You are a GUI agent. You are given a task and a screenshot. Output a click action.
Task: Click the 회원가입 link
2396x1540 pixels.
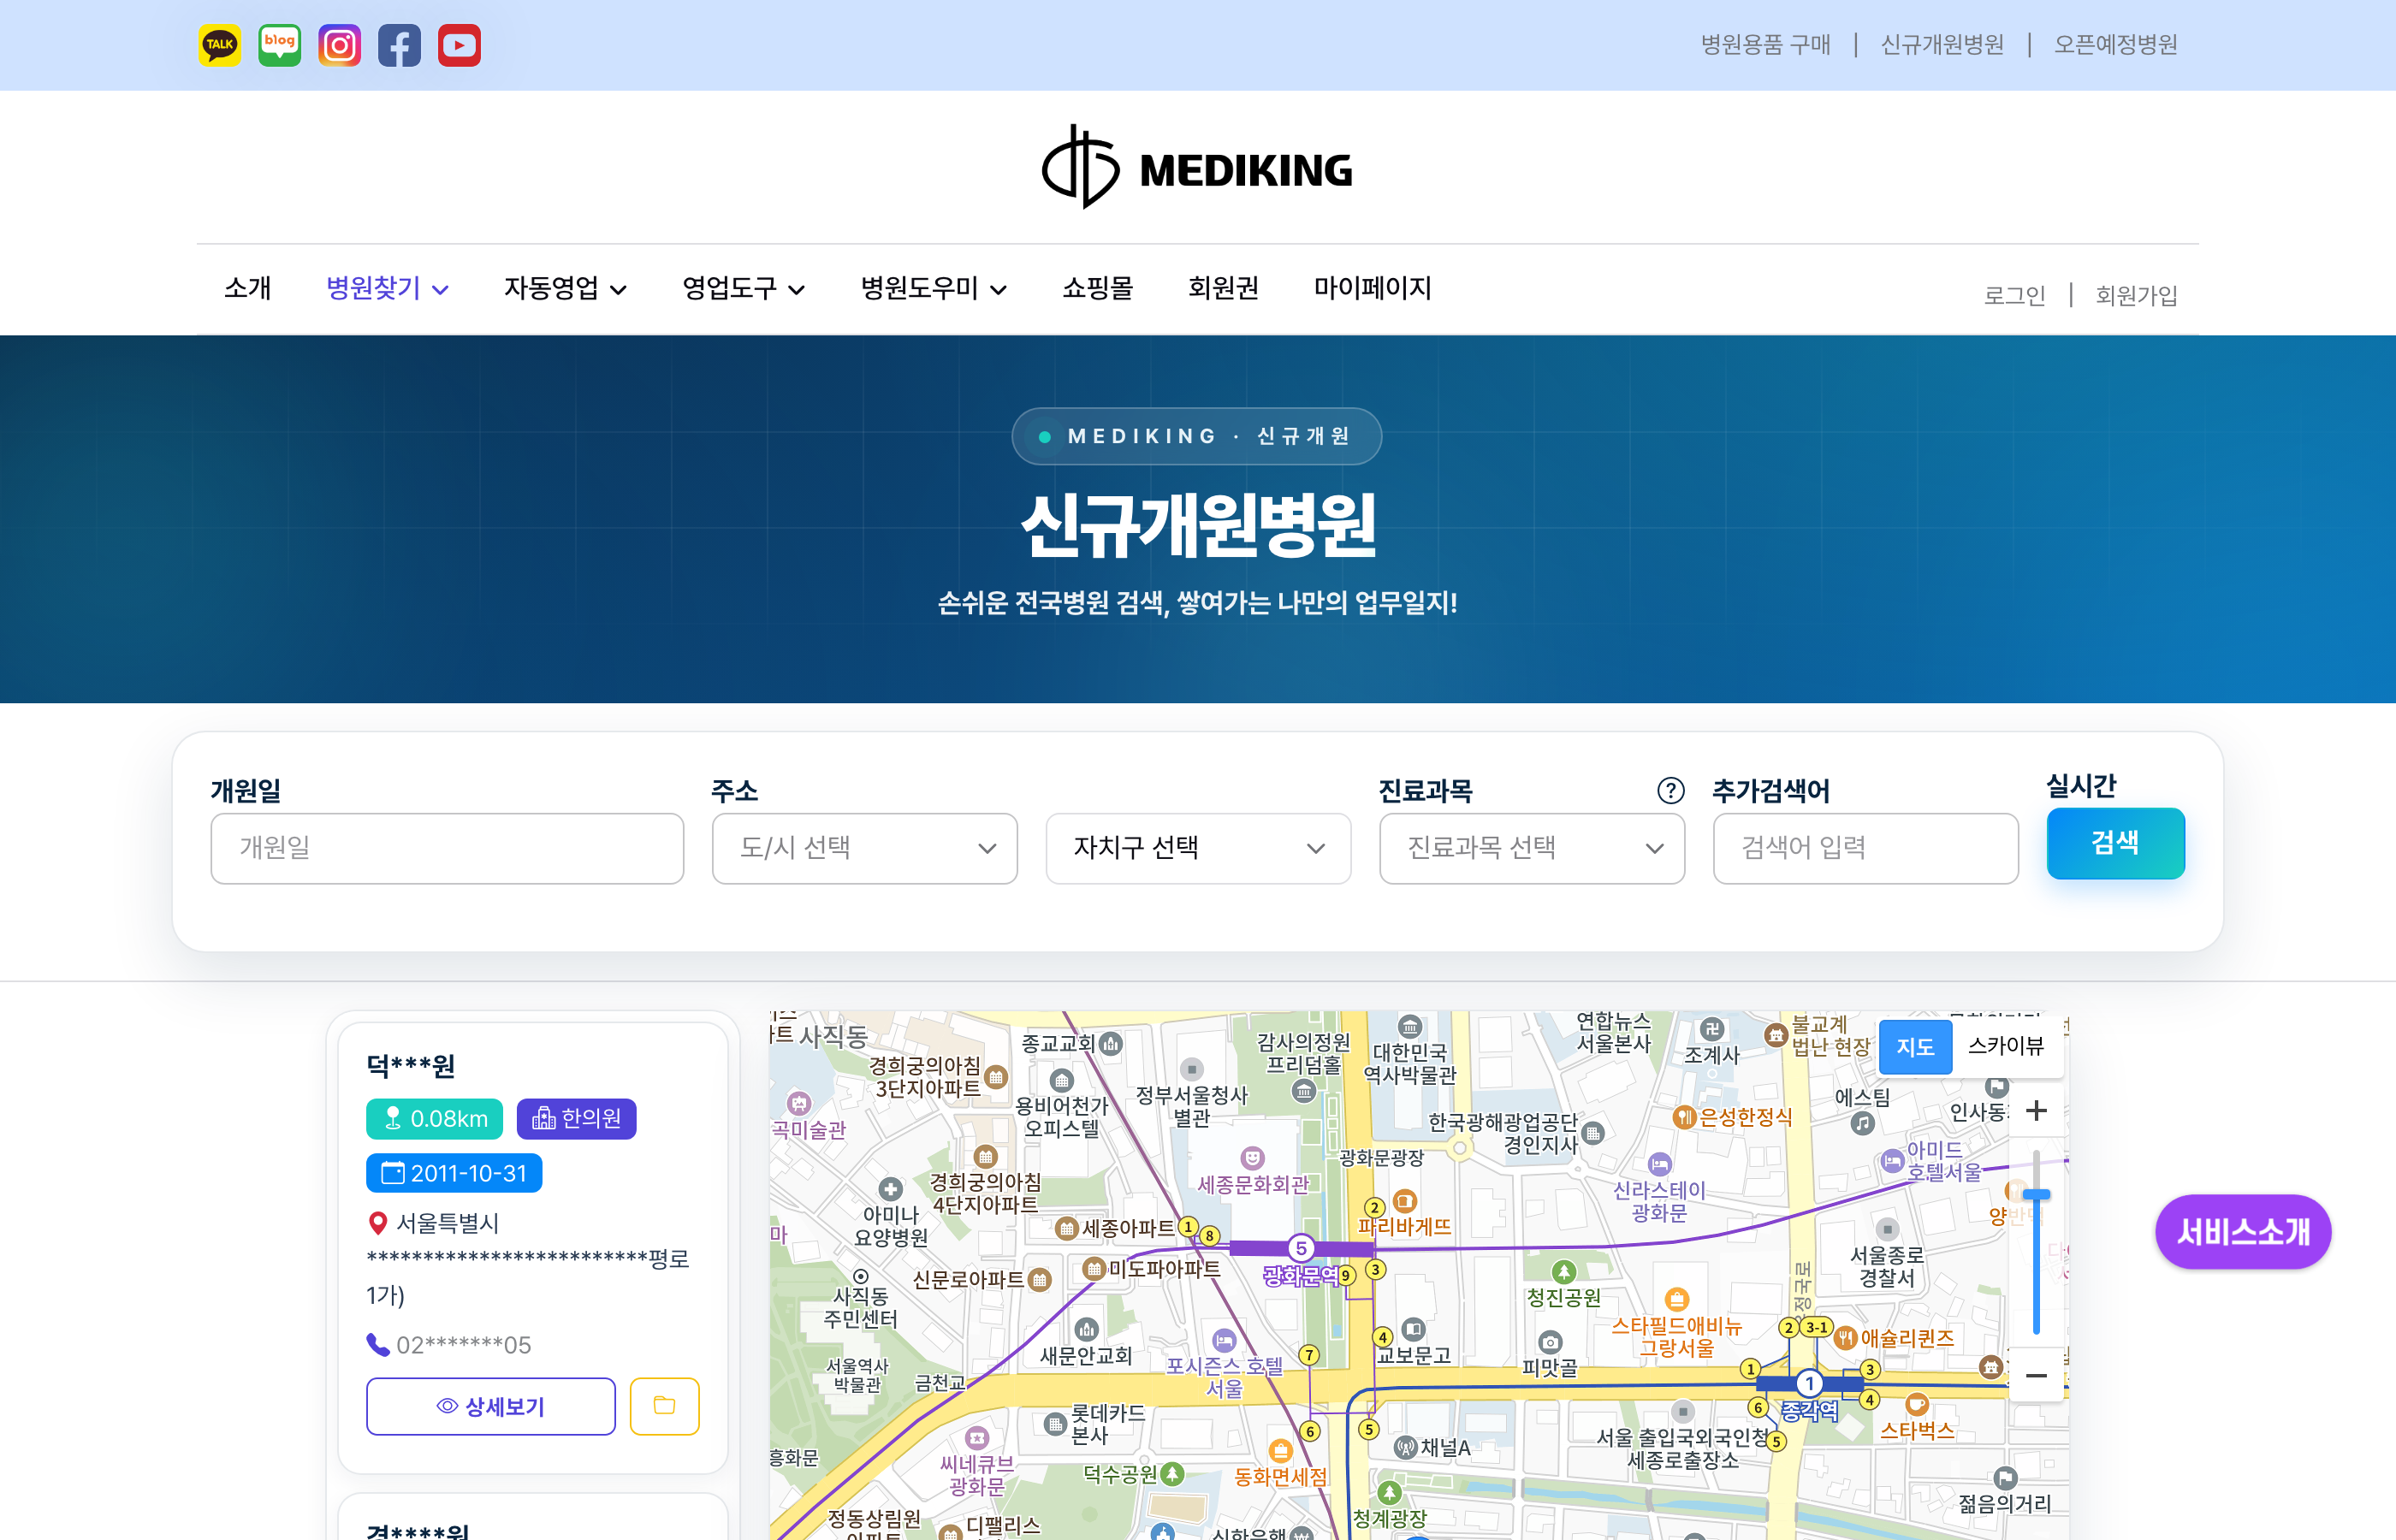[x=2136, y=295]
